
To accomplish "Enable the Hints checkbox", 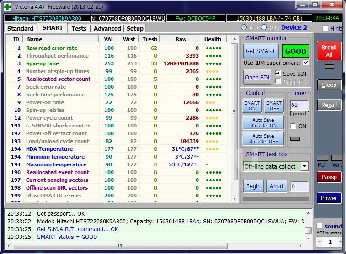I will 325,28.
